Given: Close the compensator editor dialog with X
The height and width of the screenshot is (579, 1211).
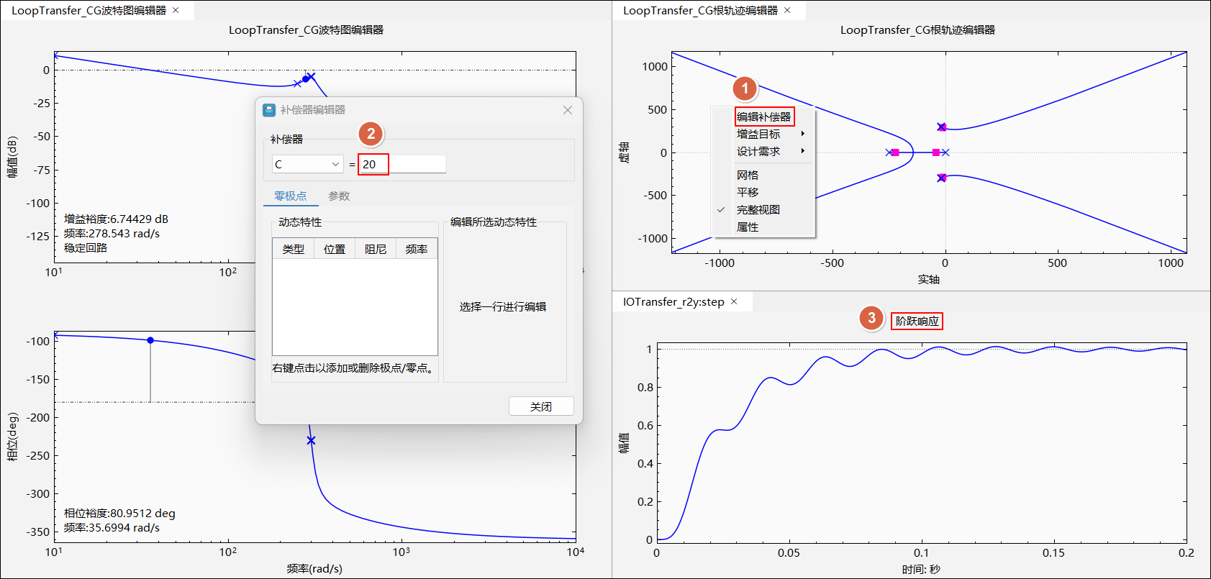Looking at the screenshot, I should coord(568,110).
